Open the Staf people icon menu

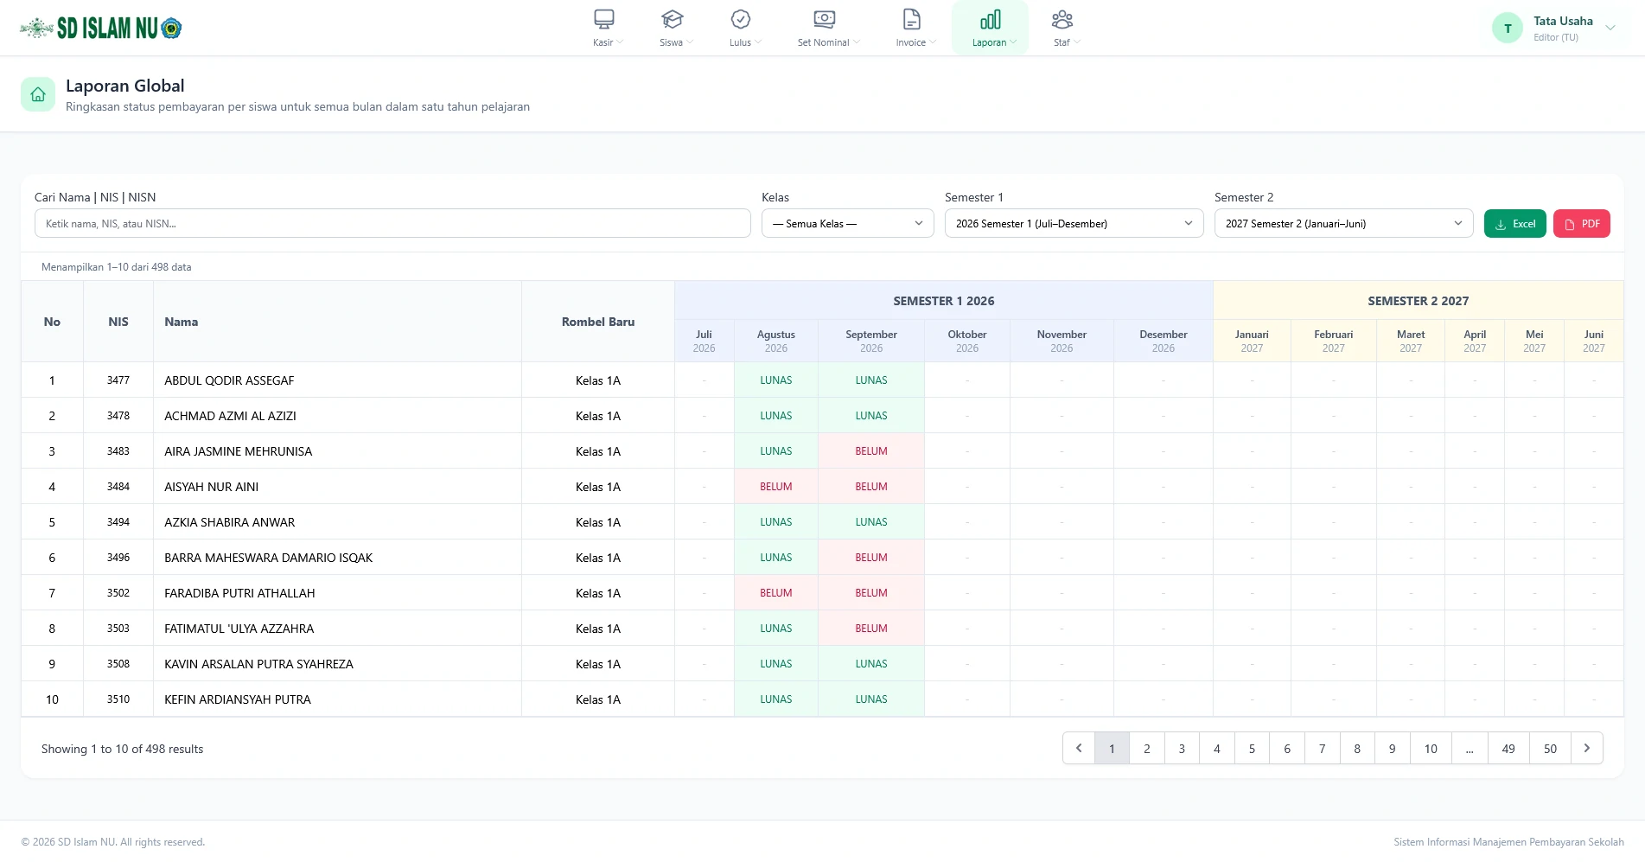[x=1062, y=20]
